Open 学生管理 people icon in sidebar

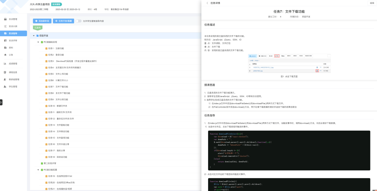click(5, 87)
